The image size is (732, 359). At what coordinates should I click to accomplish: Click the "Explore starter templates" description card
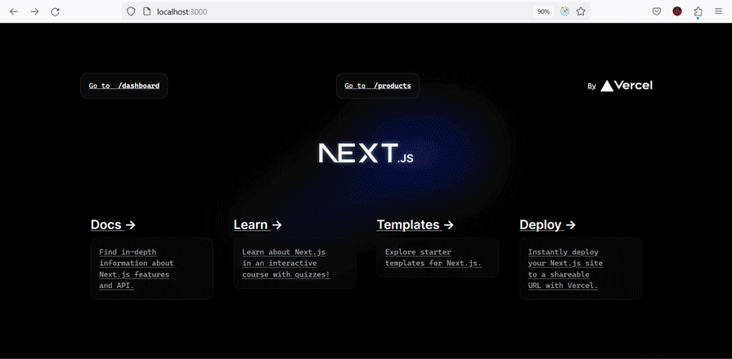tap(438, 258)
